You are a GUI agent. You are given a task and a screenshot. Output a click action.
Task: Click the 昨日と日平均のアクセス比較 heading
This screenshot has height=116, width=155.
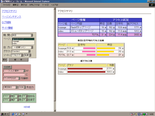point(91,41)
